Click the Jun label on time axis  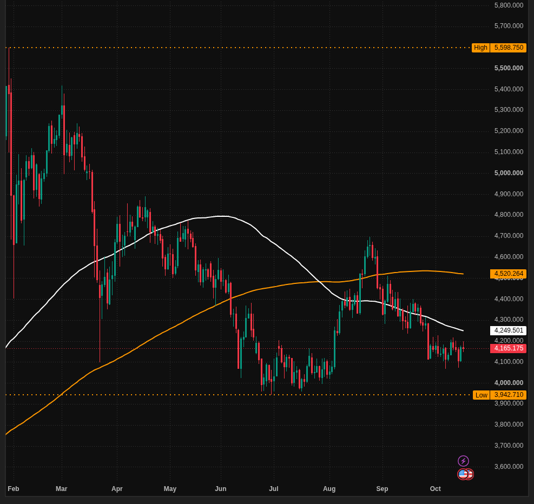220,489
